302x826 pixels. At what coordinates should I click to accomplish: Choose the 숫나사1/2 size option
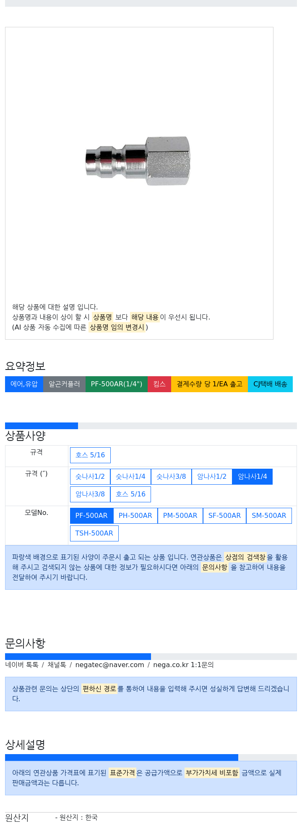pyautogui.click(x=90, y=477)
